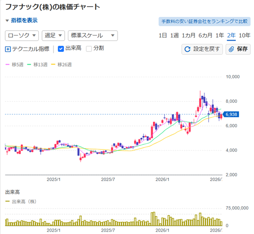Click the yellow 移26週 legend marker
Image resolution: width=254 pixels, height=234 pixels.
53,65
